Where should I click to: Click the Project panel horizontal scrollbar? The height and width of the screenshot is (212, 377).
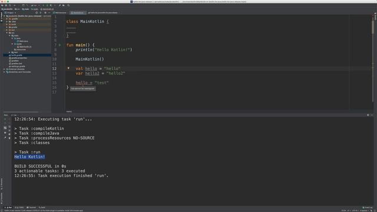21,112
